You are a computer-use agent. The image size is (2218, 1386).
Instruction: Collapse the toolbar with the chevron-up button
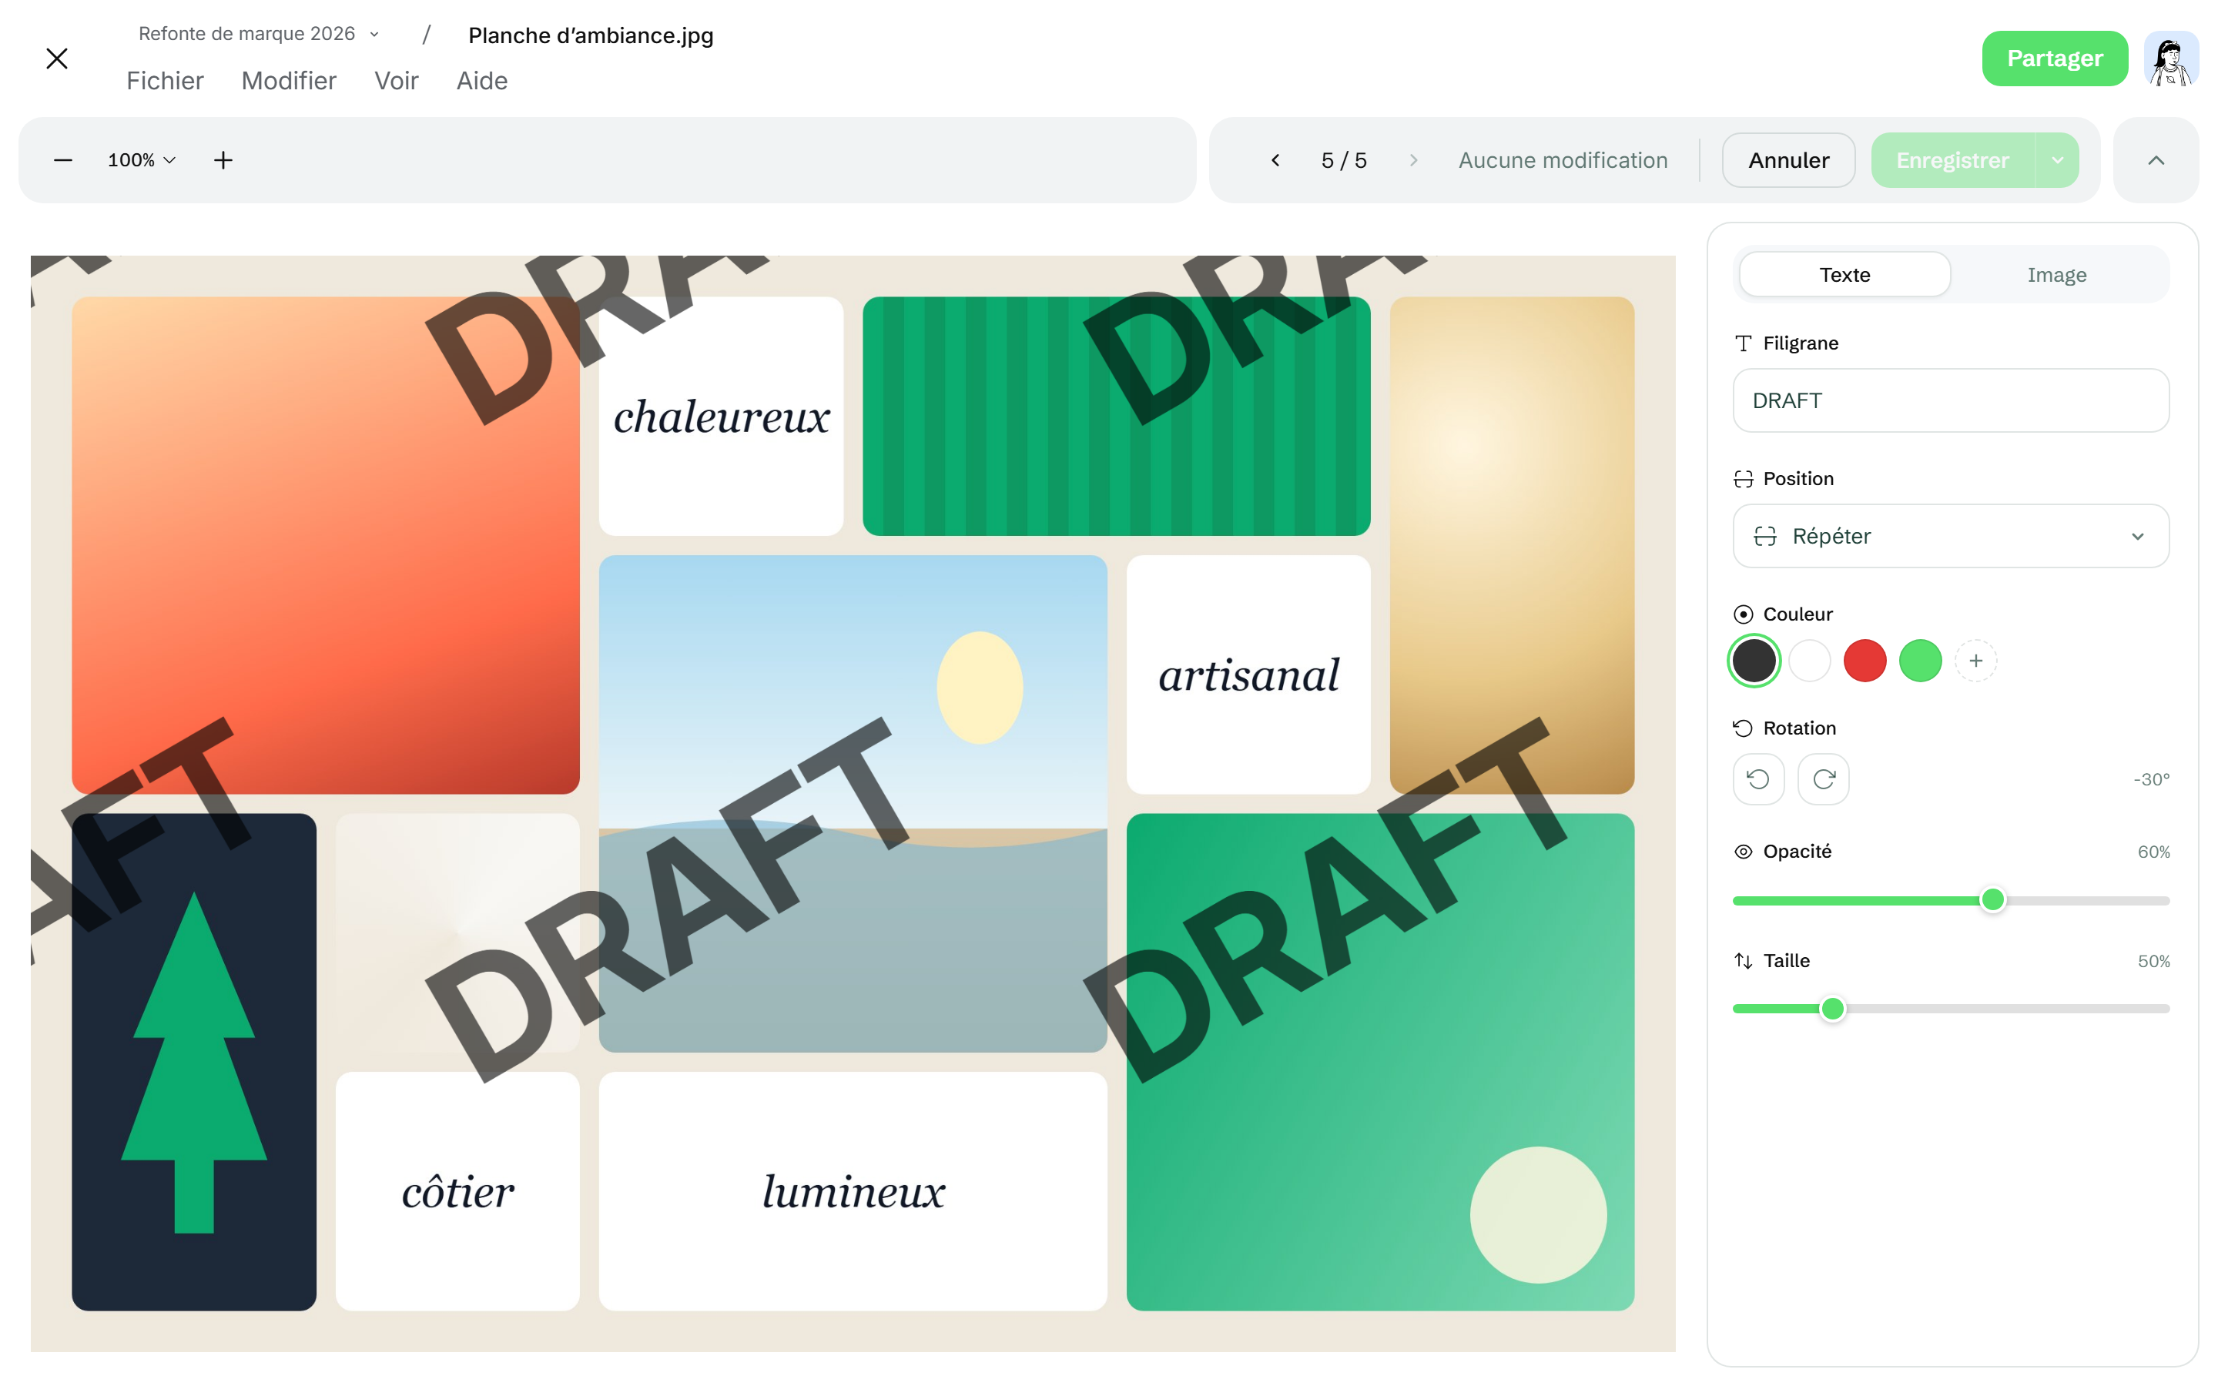tap(2156, 160)
